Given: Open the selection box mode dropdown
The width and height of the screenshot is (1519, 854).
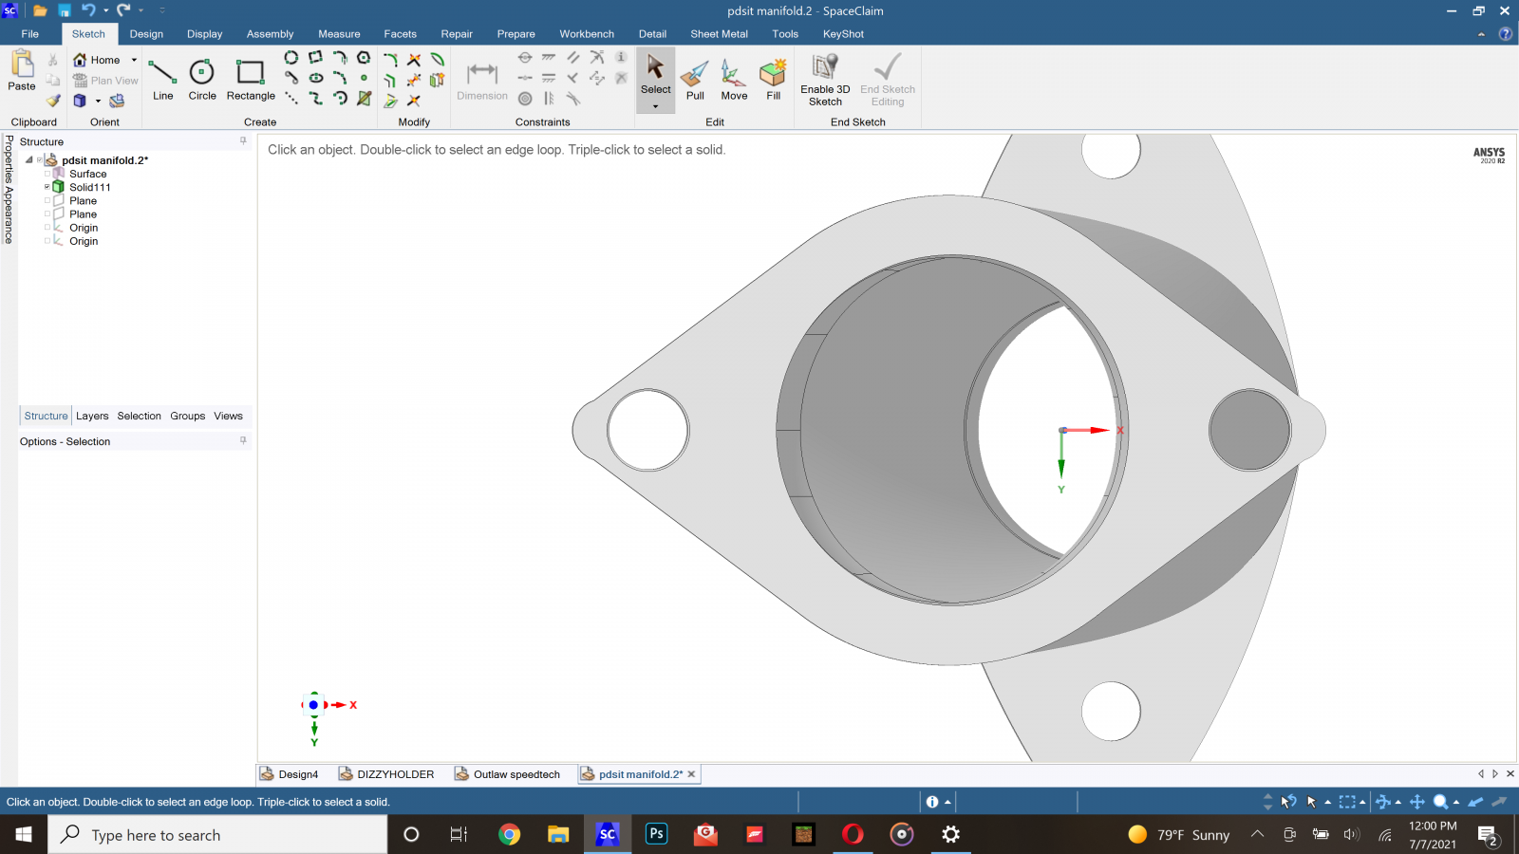Looking at the screenshot, I should [1362, 802].
